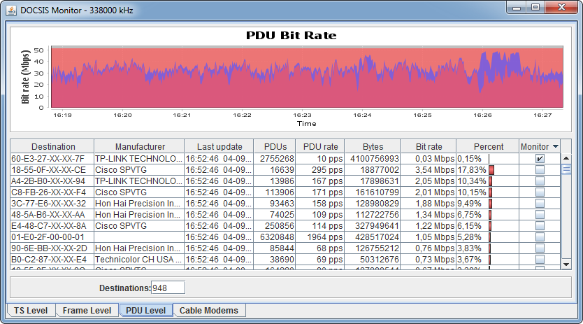Sort by the Last update column header

point(219,146)
